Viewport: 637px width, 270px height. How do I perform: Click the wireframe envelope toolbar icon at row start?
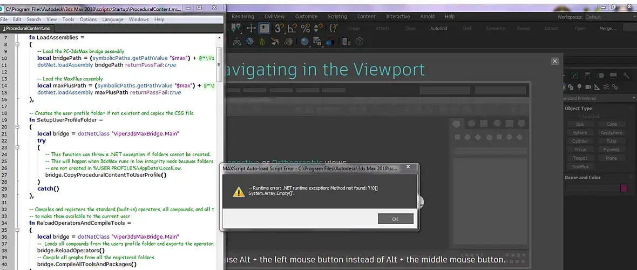point(238,42)
